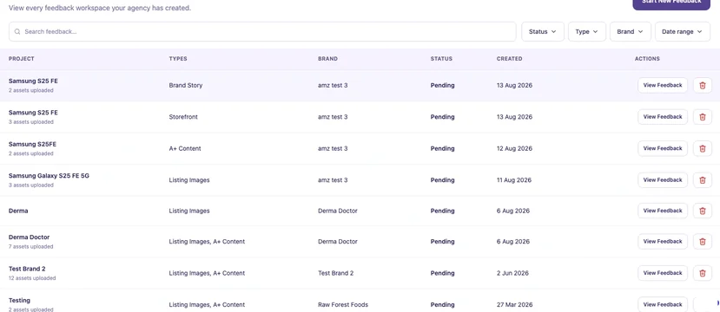Click the delete icon for Test Brand 2 project
Image resolution: width=720 pixels, height=312 pixels.
point(702,273)
